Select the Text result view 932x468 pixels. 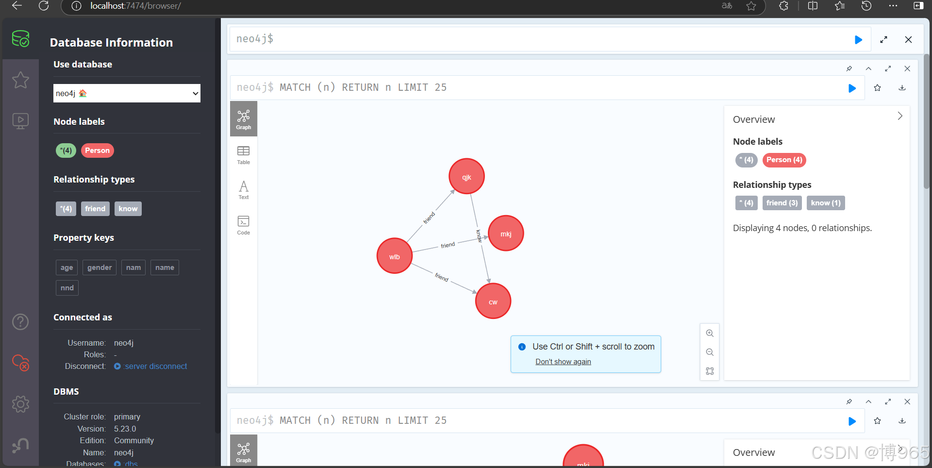point(243,189)
